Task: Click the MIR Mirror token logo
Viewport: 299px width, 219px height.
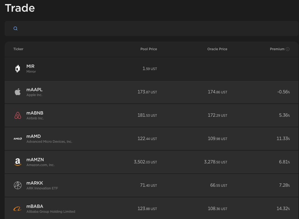Action: click(x=18, y=69)
